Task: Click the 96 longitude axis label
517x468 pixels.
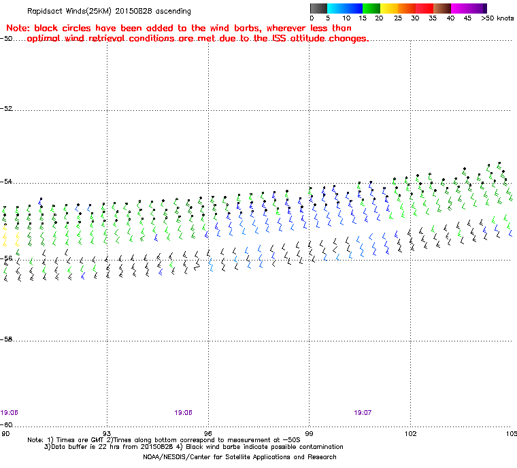Action: (x=207, y=433)
